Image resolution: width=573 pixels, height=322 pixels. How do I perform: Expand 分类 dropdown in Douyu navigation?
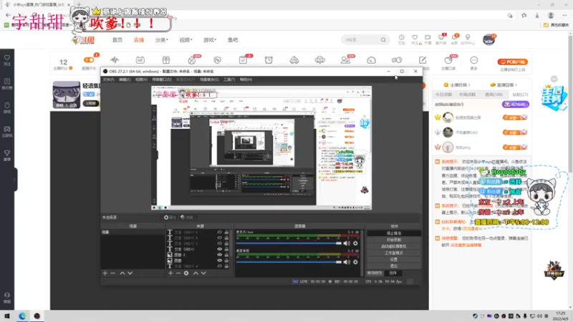(x=162, y=40)
